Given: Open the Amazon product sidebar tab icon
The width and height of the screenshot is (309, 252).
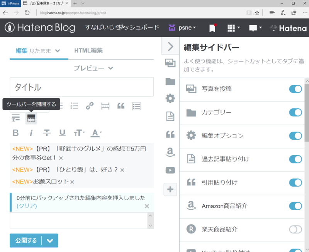Looking at the screenshot, I should (170, 152).
